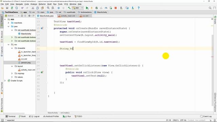Open the app run configuration dropdown
Screen dimensions: 217x122
coord(78,8)
